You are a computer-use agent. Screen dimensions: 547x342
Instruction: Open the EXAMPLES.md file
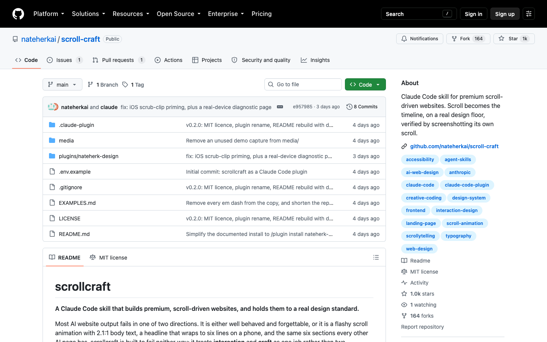[77, 203]
